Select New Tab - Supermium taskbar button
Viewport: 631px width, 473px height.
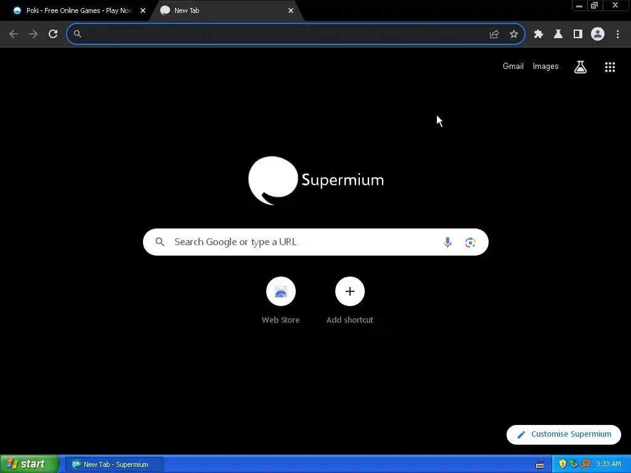[x=114, y=464]
